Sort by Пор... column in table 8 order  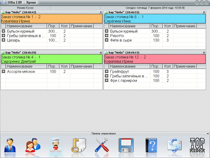point(156,26)
